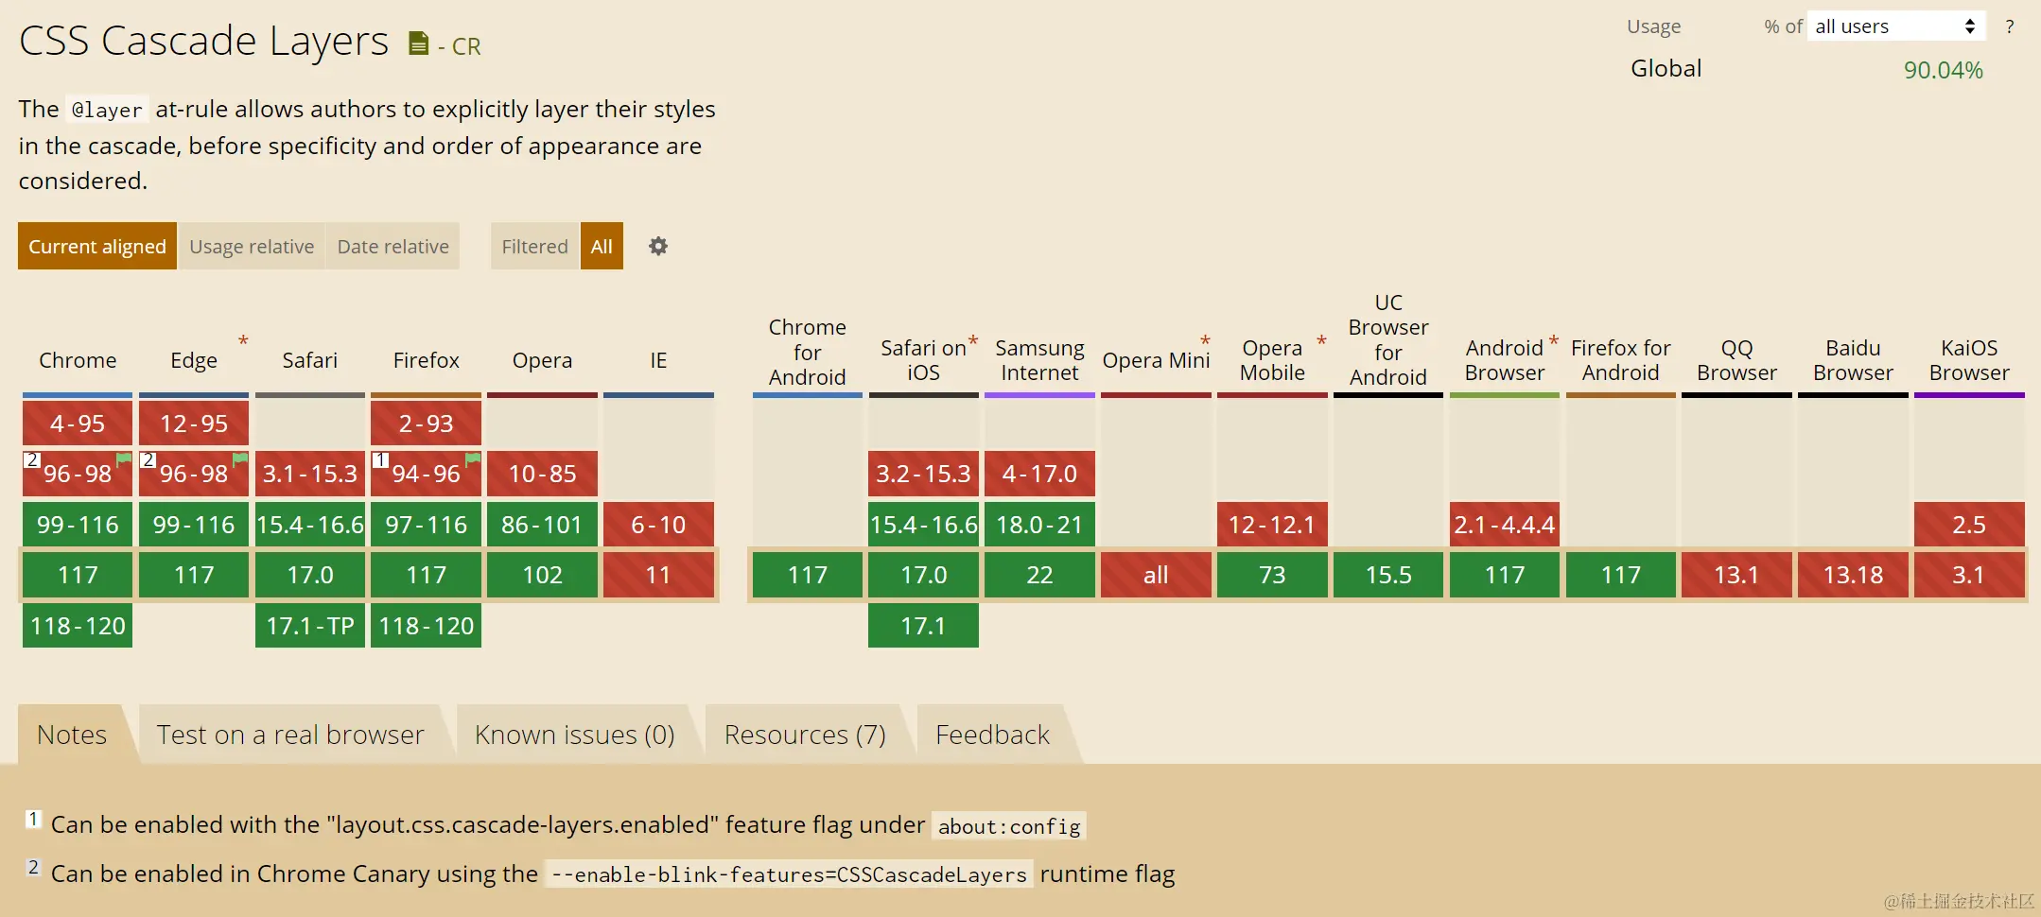Click the Samsung Internet column header
Screen dimensions: 2041x917
pyautogui.click(x=1039, y=360)
